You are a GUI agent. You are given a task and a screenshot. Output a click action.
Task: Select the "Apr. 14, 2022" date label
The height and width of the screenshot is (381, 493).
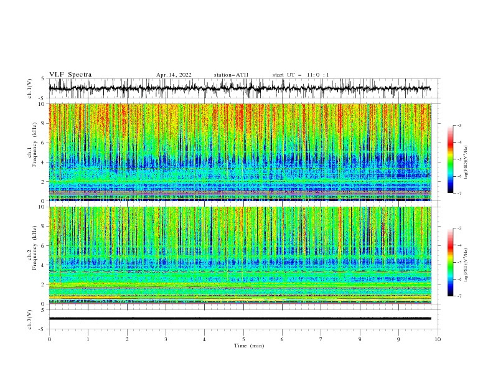174,75
